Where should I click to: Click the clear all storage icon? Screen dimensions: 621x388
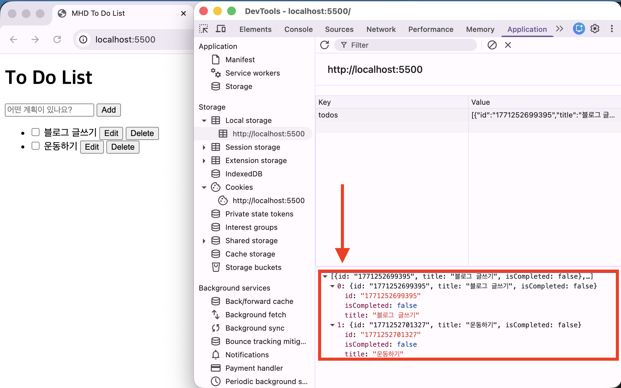(492, 45)
